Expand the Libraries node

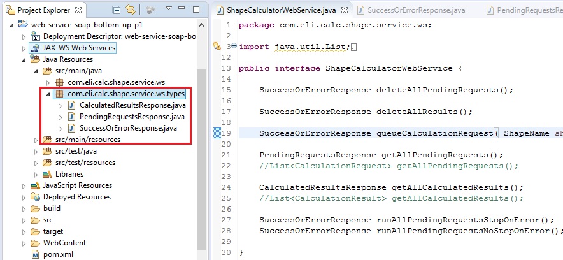pos(36,174)
